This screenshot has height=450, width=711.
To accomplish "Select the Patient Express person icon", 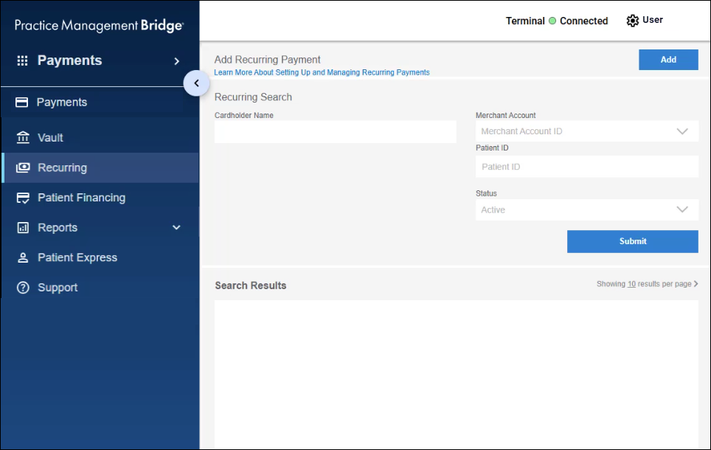I will click(x=21, y=257).
